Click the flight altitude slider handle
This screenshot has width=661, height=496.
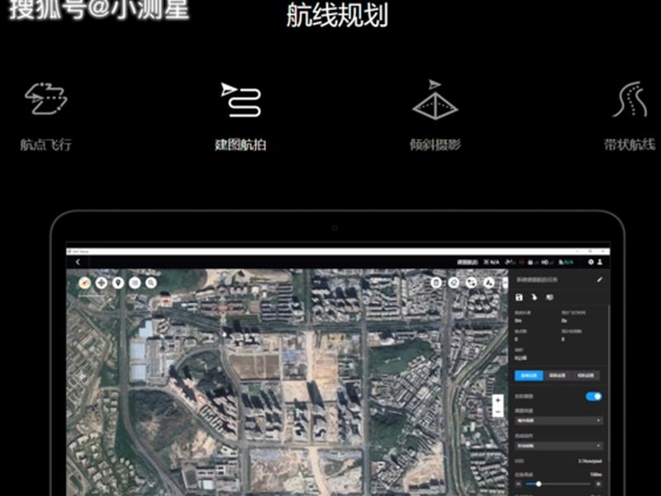click(539, 484)
